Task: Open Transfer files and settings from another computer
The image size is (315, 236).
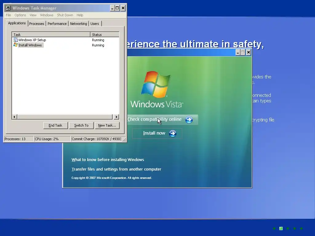Action: (116, 169)
